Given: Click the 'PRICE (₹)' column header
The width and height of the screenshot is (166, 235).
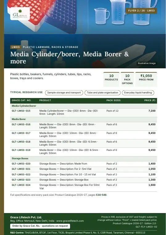Looking at the screenshot, I should tap(150, 100).
